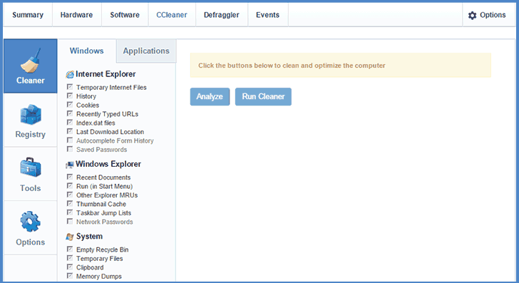Enable the Saved Passwords checkbox

coord(70,149)
